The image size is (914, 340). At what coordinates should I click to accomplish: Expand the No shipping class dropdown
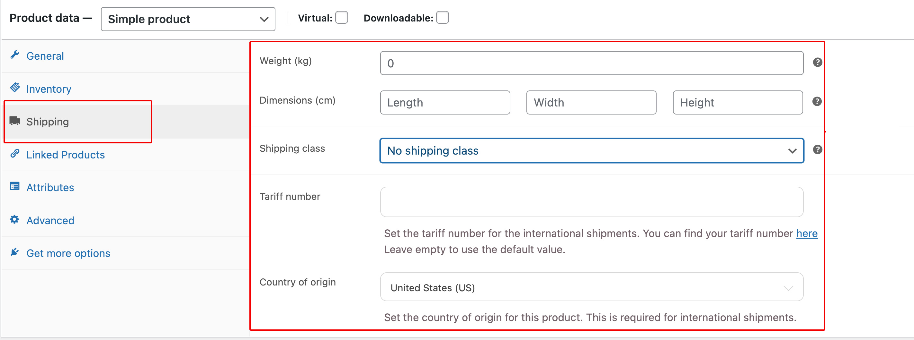click(x=591, y=150)
